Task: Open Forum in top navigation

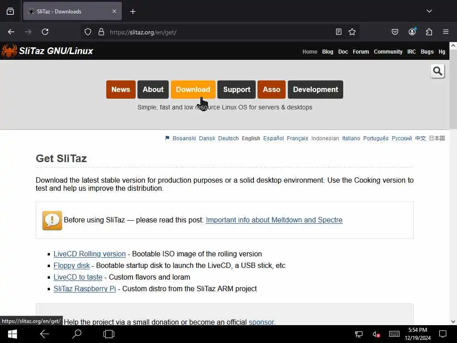Action: tap(361, 52)
